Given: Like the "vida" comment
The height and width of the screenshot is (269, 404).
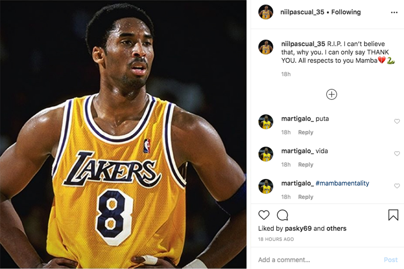Looking at the screenshot, I should (397, 154).
